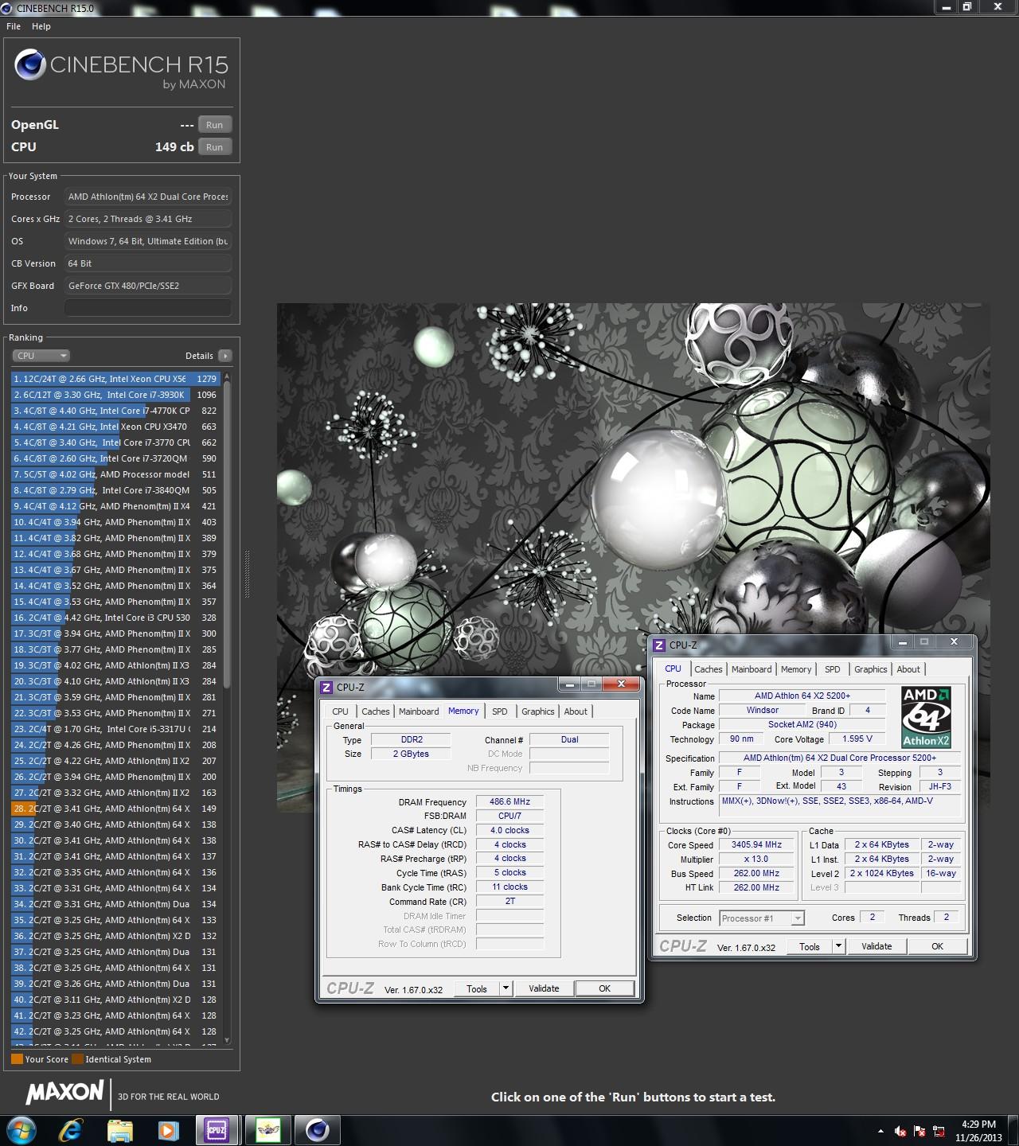Open About tab in CPU-Z CPU window
1019x1146 pixels.
[908, 669]
